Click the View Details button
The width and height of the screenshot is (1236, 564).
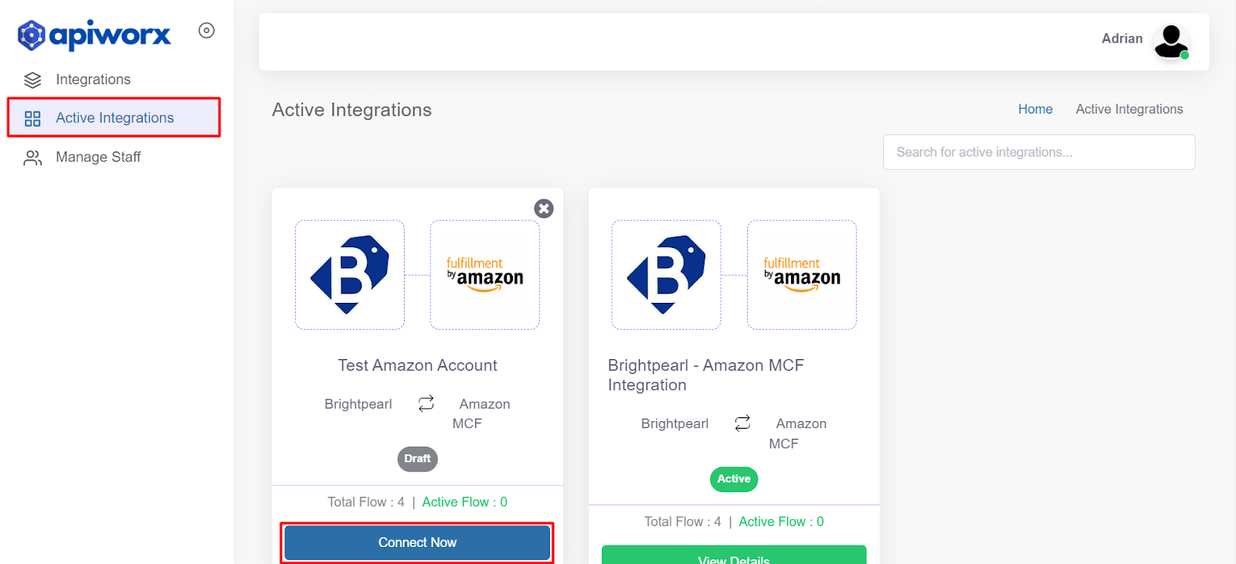(734, 555)
